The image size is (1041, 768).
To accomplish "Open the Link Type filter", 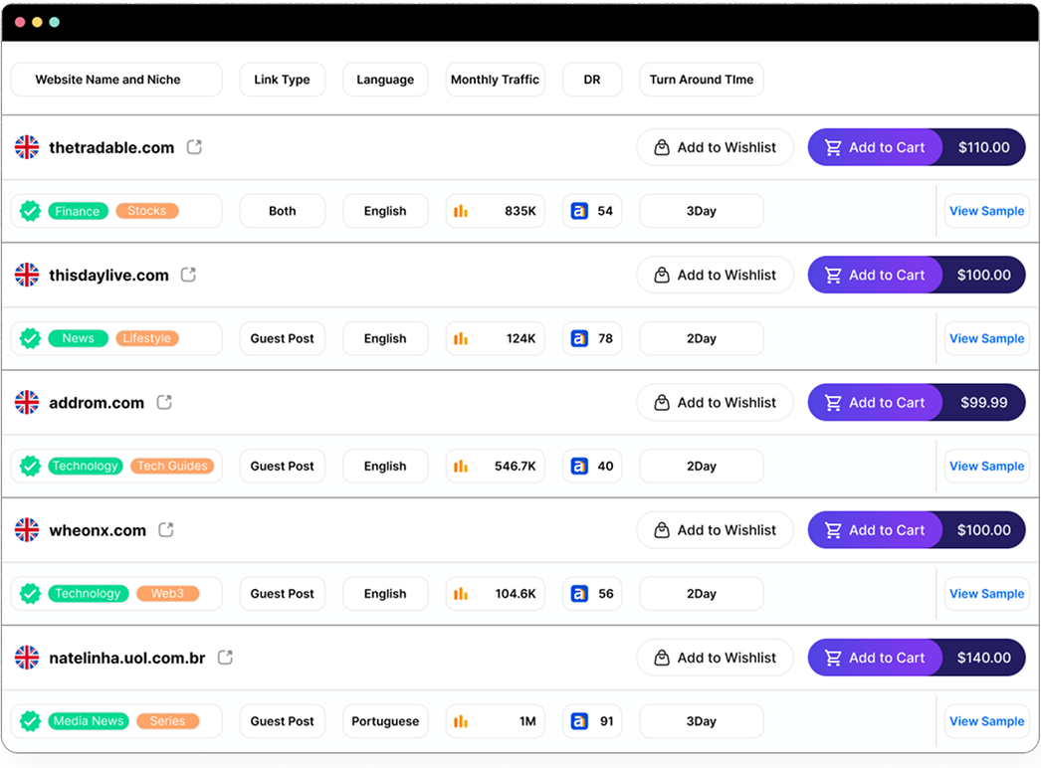I will pos(282,80).
